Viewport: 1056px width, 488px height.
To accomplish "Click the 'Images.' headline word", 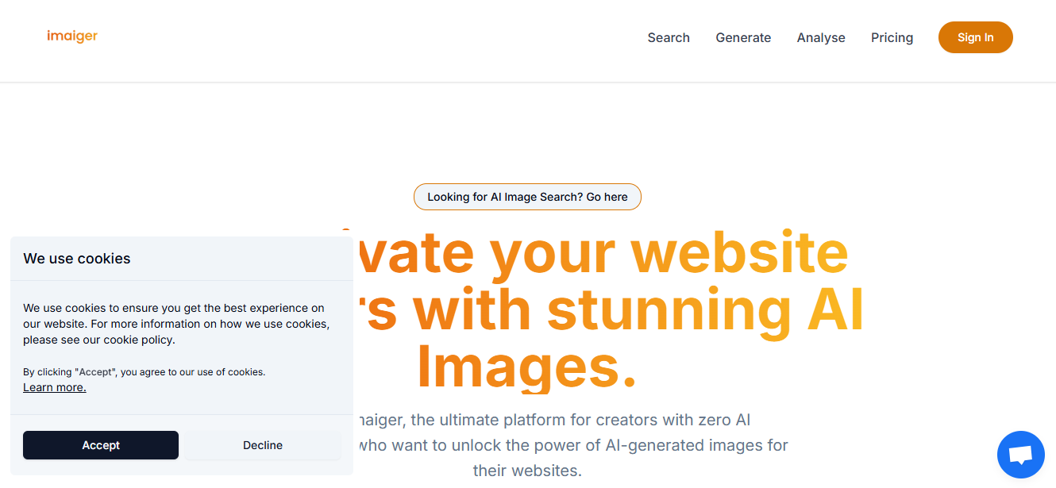I will coord(526,367).
